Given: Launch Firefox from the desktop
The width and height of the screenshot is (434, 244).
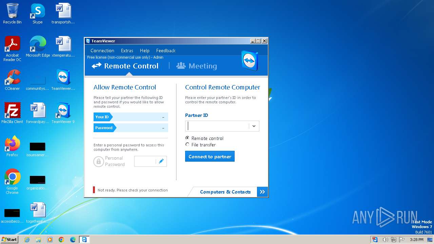Looking at the screenshot, I should tap(12, 146).
